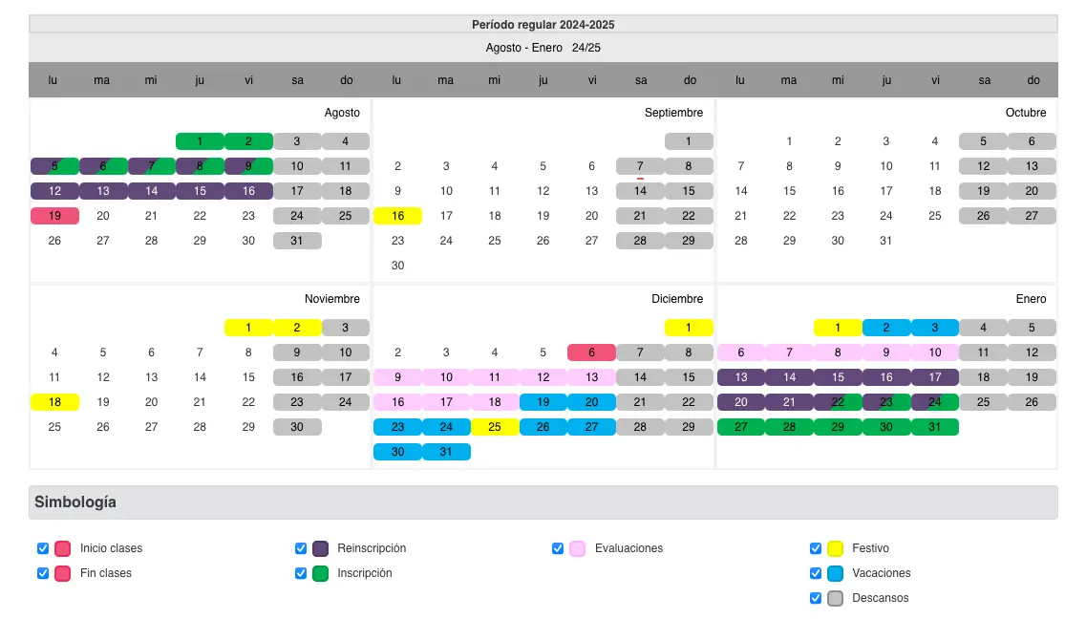Select the purple-green January 24 cell
This screenshot has width=1086, height=619.
click(935, 402)
